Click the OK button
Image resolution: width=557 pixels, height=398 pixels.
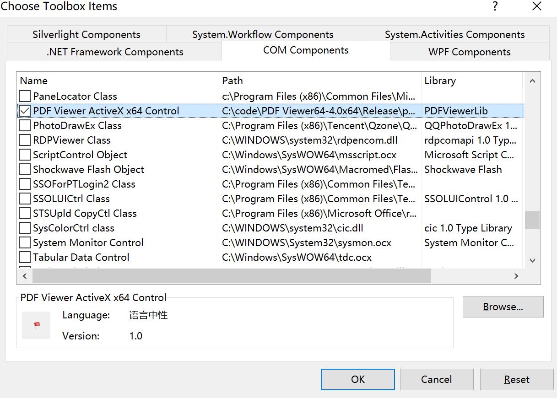(357, 379)
